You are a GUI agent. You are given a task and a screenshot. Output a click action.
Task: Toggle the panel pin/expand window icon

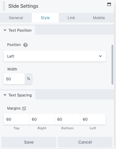[x=109, y=4]
